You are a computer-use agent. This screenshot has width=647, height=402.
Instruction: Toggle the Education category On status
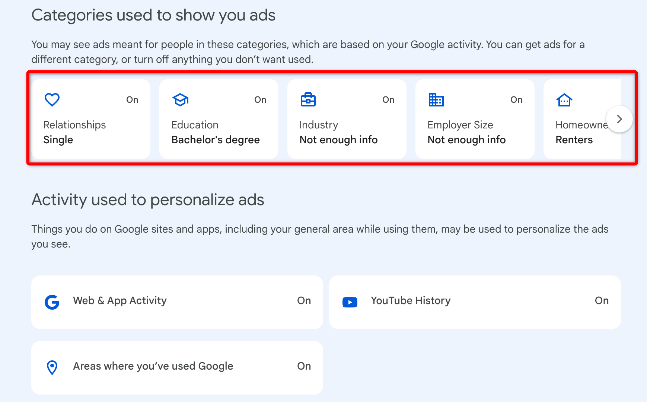tap(260, 100)
